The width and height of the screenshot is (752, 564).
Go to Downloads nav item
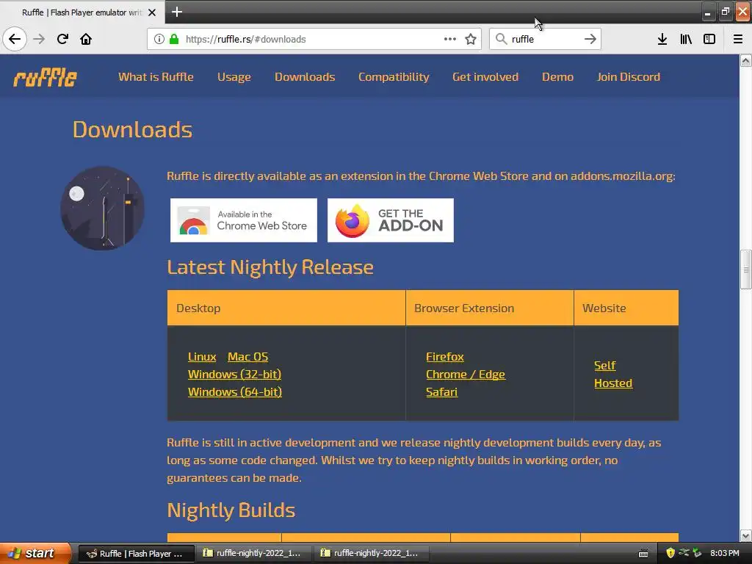point(305,76)
